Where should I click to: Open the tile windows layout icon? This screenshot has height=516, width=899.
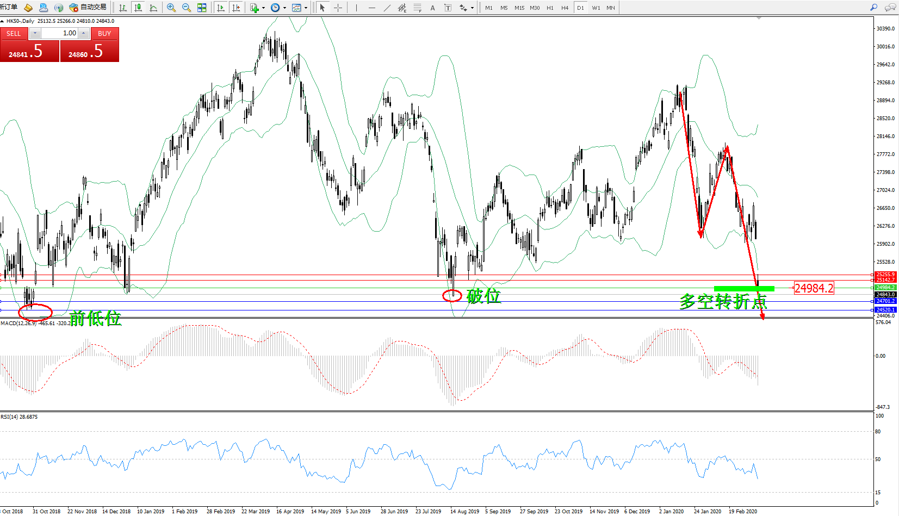[202, 8]
